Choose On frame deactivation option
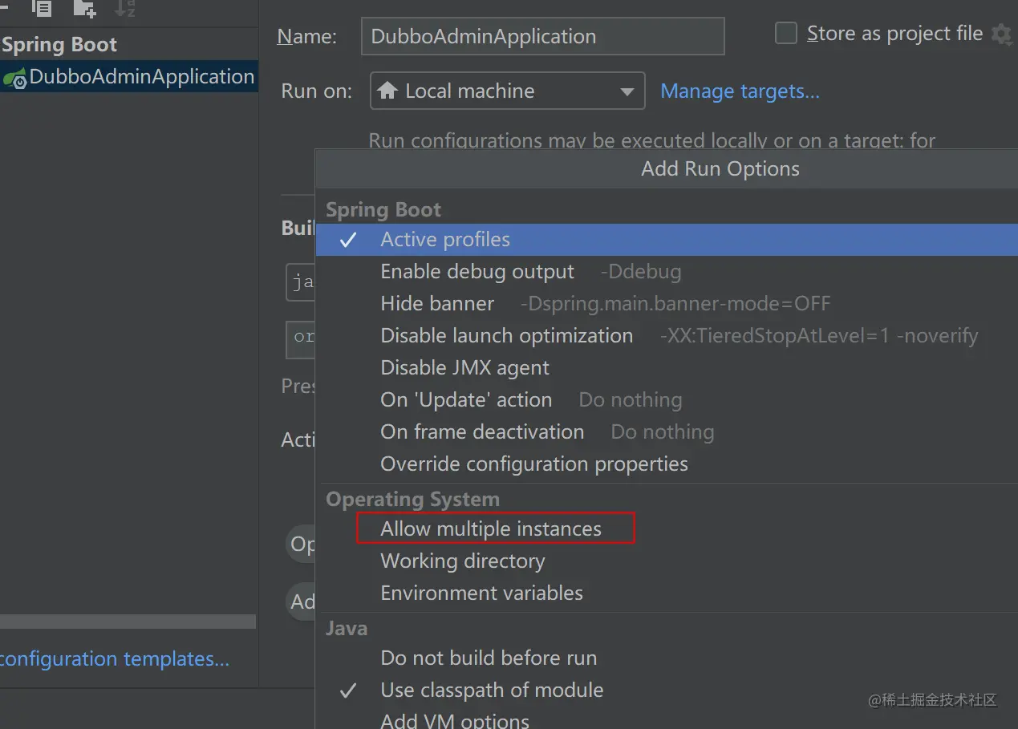 tap(667, 432)
